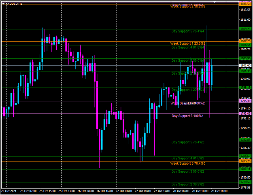Select the Day Support 3 50.0%2 label
Viewport: 253px width, 195px height.
click(x=188, y=171)
